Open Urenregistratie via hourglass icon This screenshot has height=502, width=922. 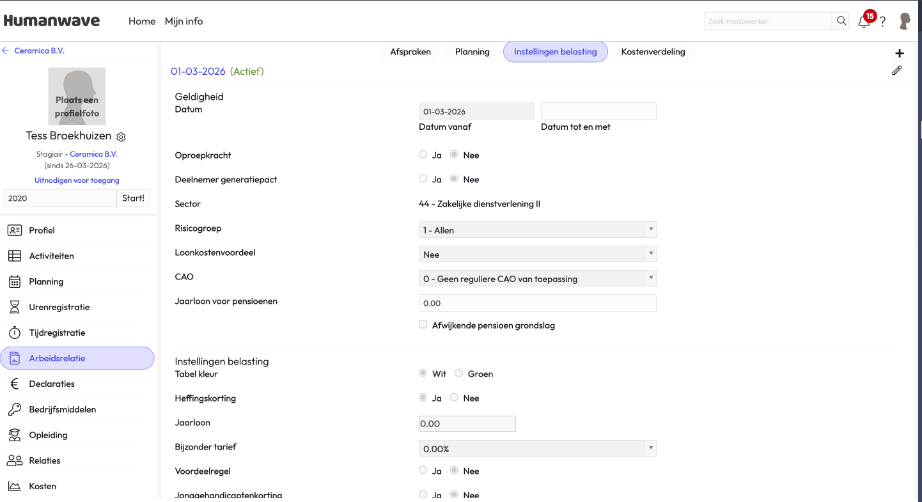pos(15,307)
